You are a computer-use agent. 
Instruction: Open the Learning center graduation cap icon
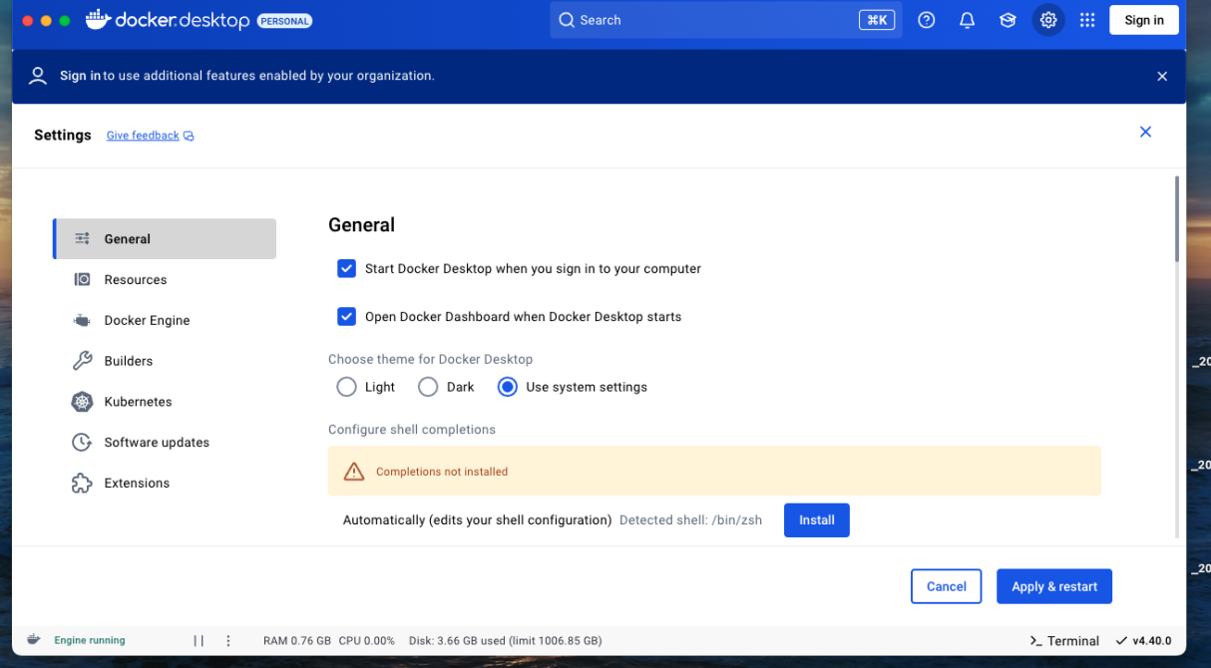(1008, 20)
